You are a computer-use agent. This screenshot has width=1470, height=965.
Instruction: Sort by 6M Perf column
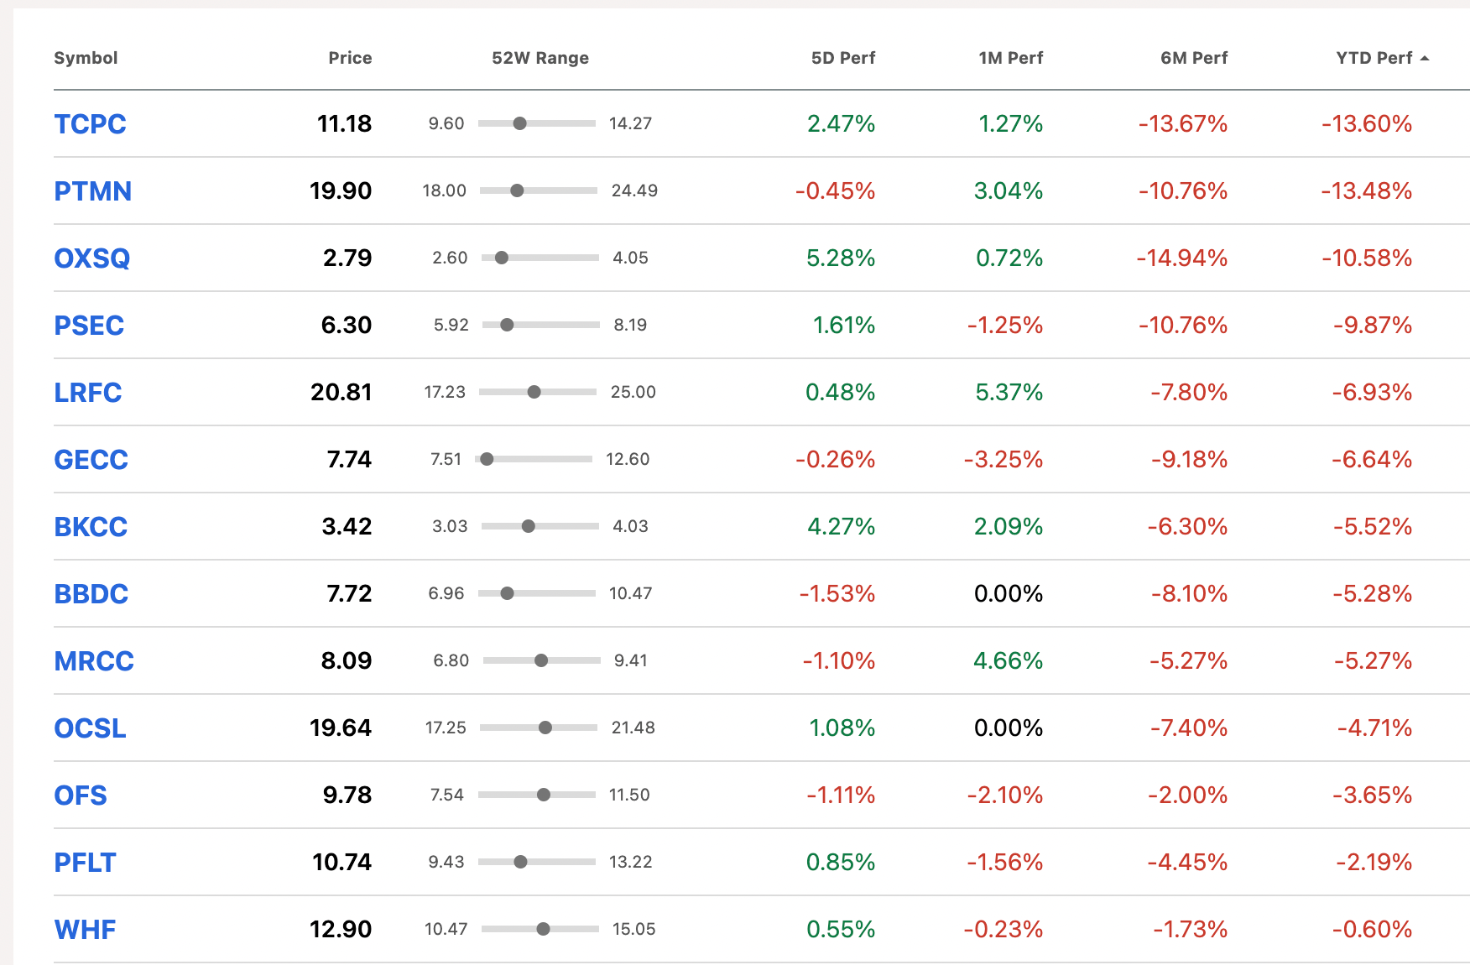click(x=1193, y=58)
